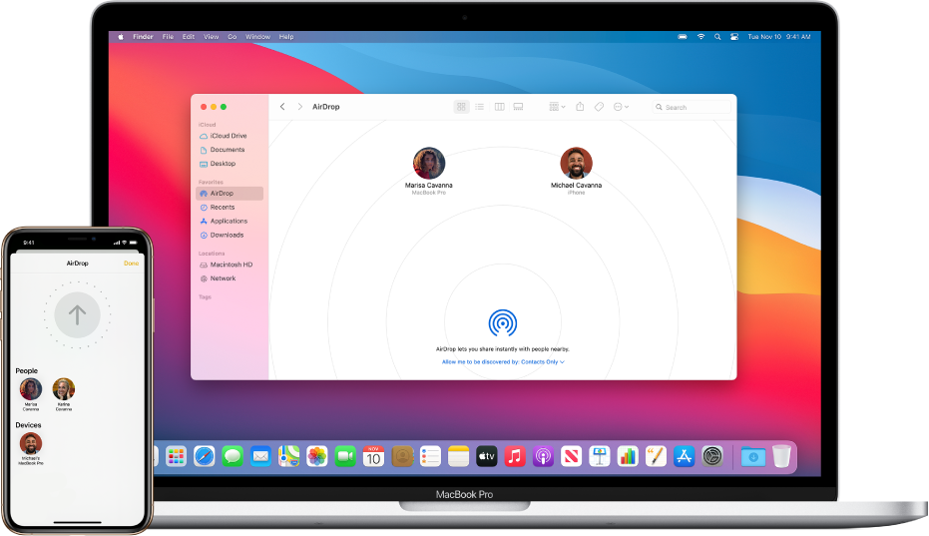This screenshot has height=536, width=929.
Task: Tap Done on iPhone AirDrop screen
Action: pos(131,264)
